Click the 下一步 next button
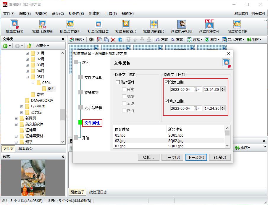Viewport: 268px width, 205px height. click(196, 157)
